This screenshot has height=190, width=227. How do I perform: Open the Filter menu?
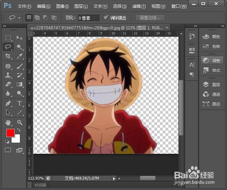point(139,6)
